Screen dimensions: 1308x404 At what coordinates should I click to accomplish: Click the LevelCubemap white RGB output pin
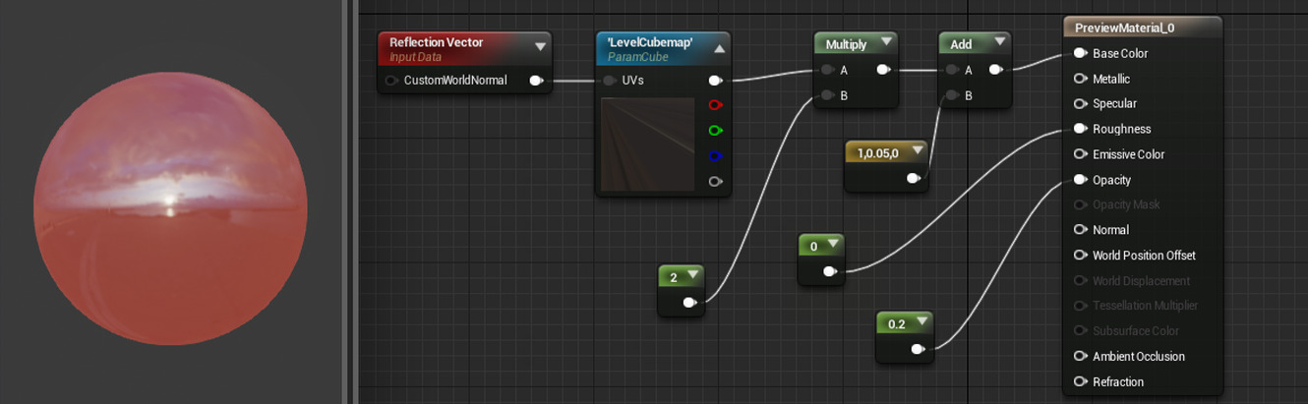715,81
